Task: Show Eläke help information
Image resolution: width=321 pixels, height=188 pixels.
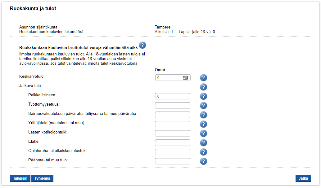Action: pos(203,143)
